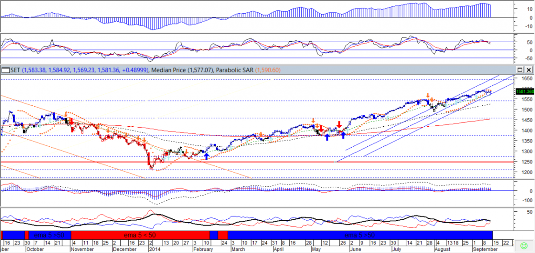This screenshot has height=253, width=535.
Task: Maximize the SET price chart pane
Action: pos(520,70)
